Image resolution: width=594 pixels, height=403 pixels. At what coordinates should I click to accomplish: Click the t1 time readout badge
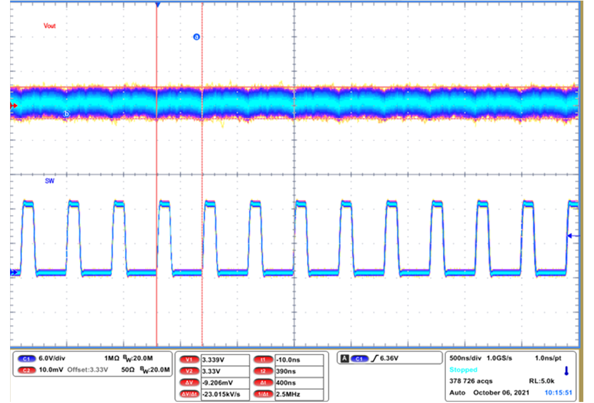(262, 358)
